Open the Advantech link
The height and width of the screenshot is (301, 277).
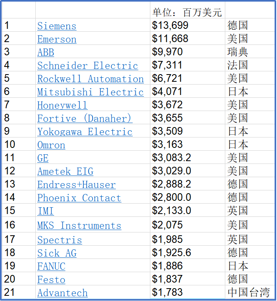click(62, 293)
